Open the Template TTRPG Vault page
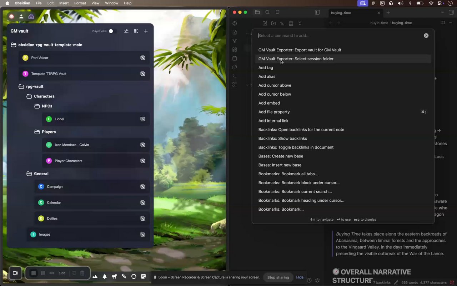The image size is (457, 286). click(84, 74)
